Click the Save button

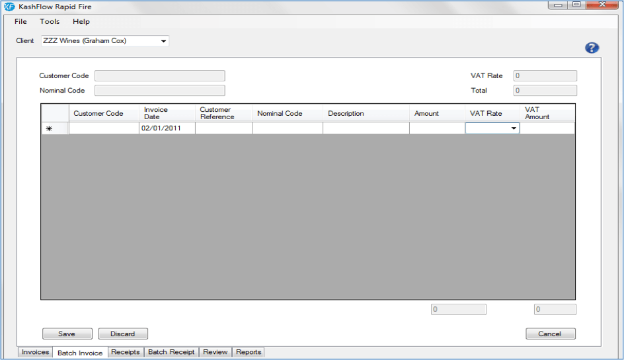pyautogui.click(x=67, y=334)
